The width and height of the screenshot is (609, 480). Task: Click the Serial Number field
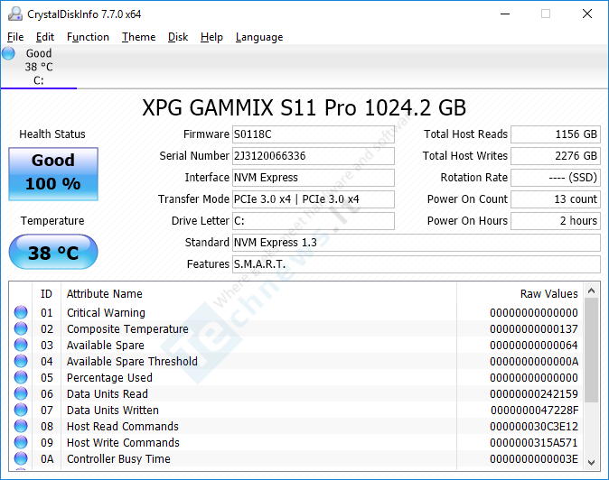pyautogui.click(x=313, y=156)
